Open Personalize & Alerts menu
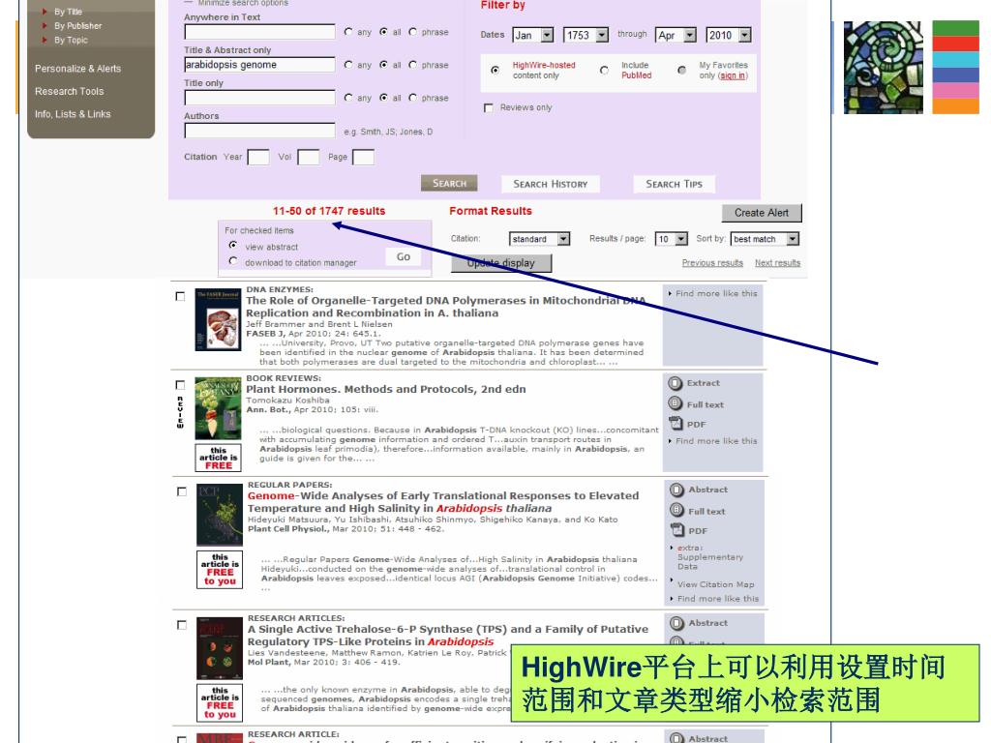Viewport: 991px width, 743px height. tap(77, 69)
